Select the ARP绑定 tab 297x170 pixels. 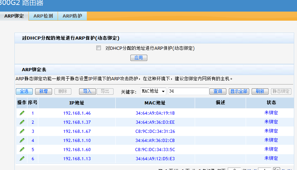click(14, 16)
